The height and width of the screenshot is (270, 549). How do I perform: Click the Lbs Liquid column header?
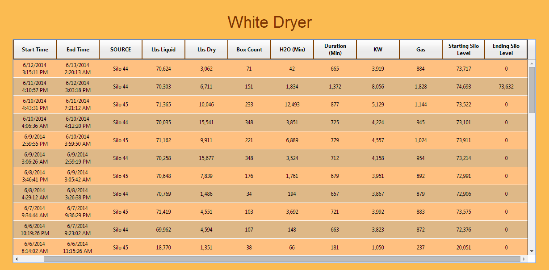pos(163,50)
